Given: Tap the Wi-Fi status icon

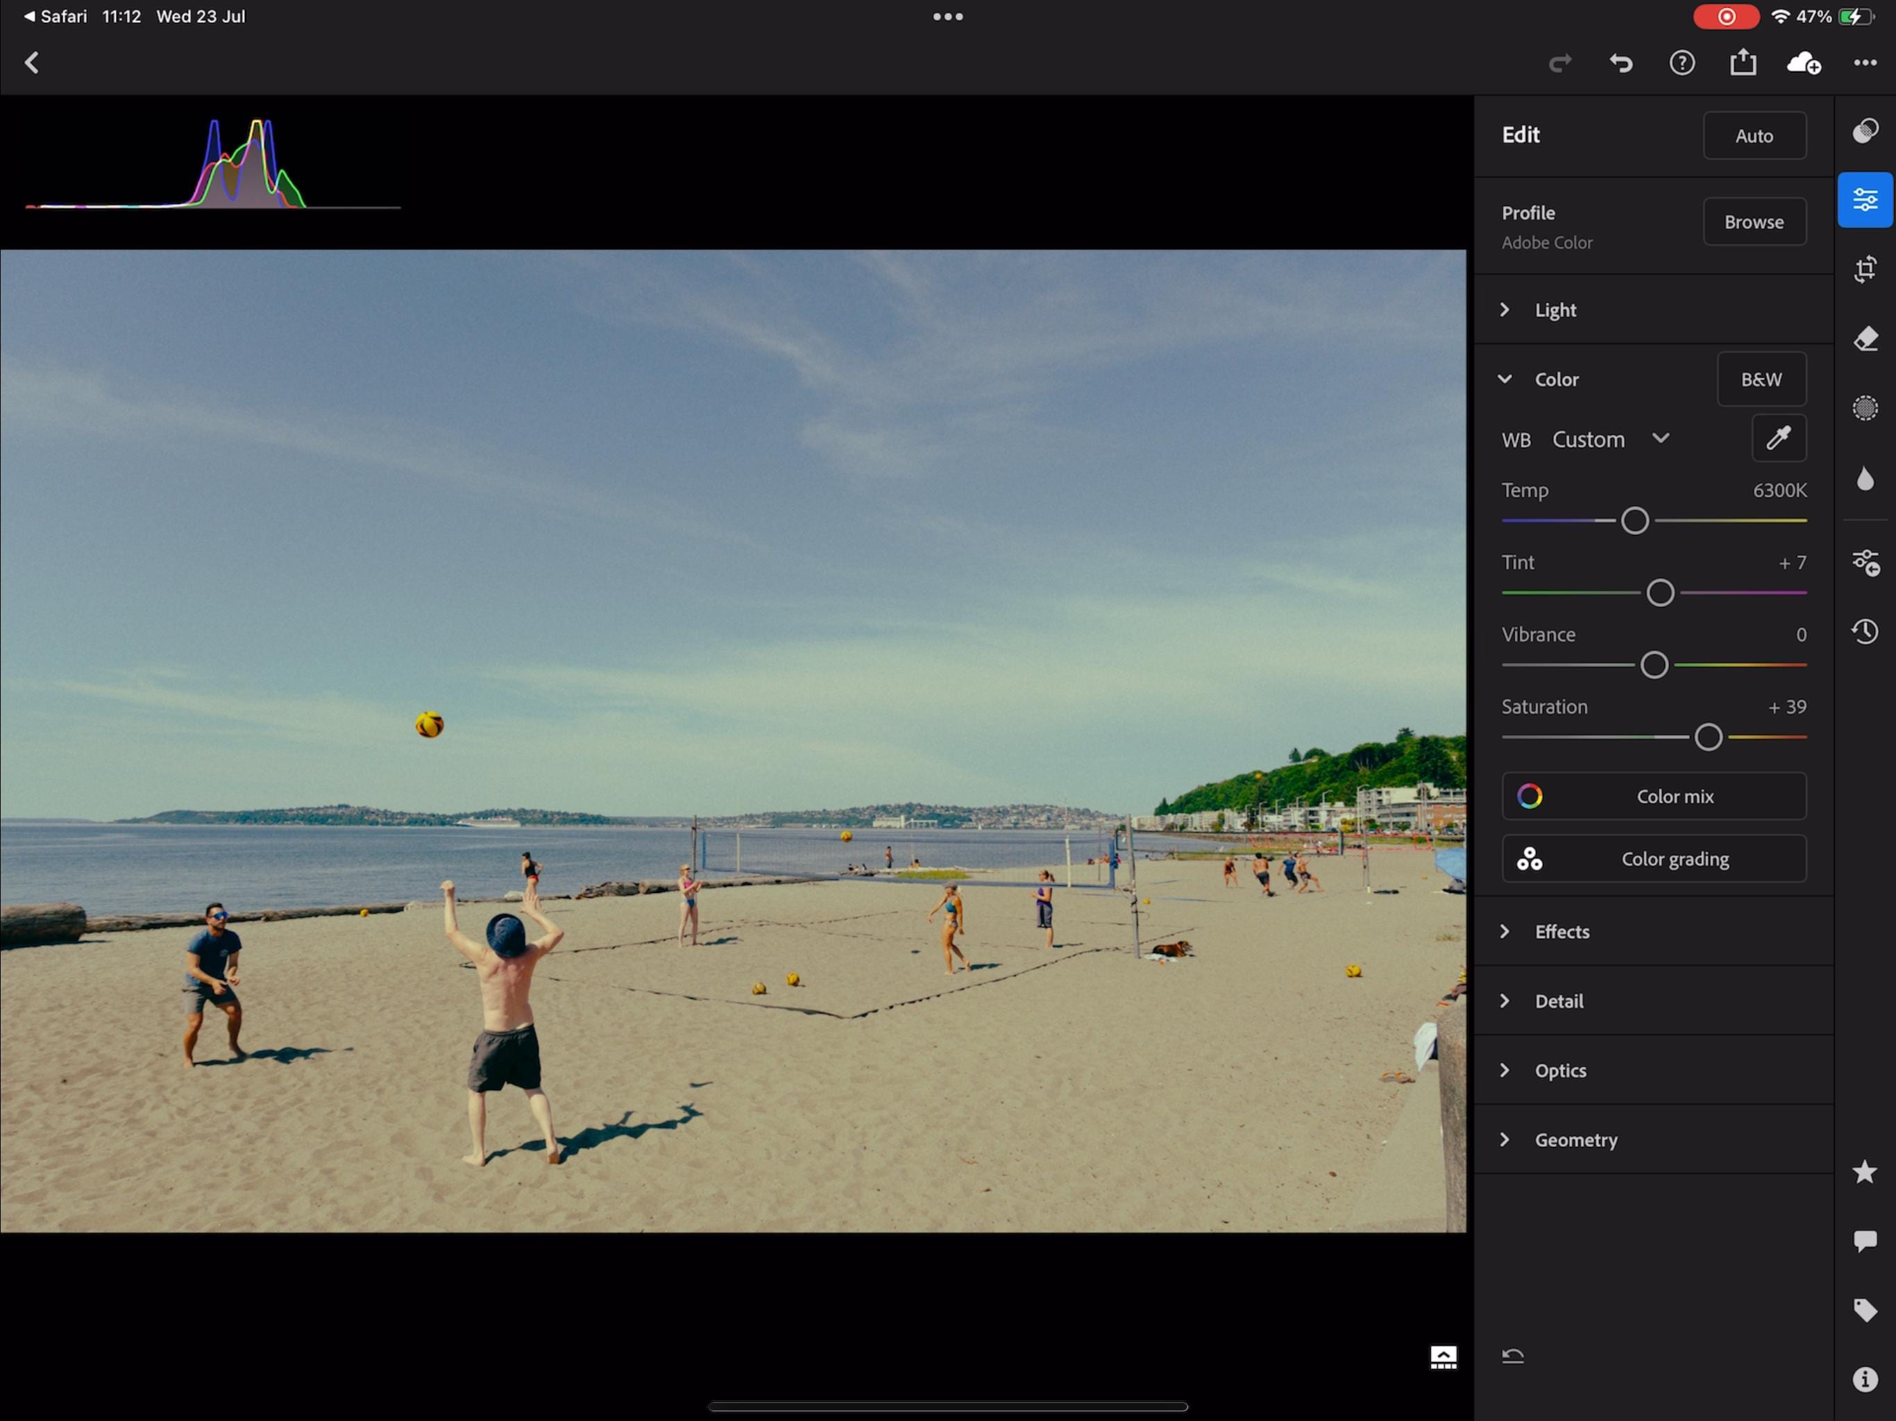Looking at the screenshot, I should click(1780, 16).
